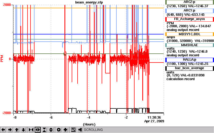214x133 pixels.
Task: Click the highlighted horizontal zoom-out diamond icon
Action: pos(38,130)
